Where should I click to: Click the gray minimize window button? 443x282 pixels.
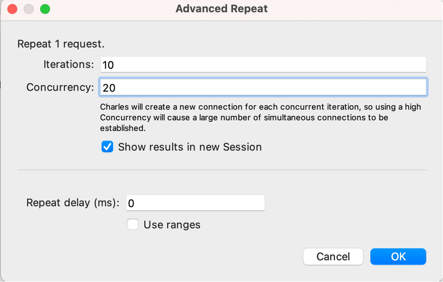[29, 9]
